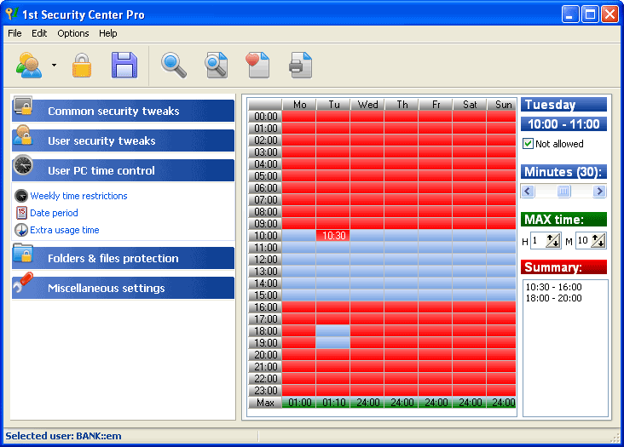Viewport: 624px width, 447px height.
Task: Click the clock icon beside Extra usage time
Action: [x=21, y=230]
